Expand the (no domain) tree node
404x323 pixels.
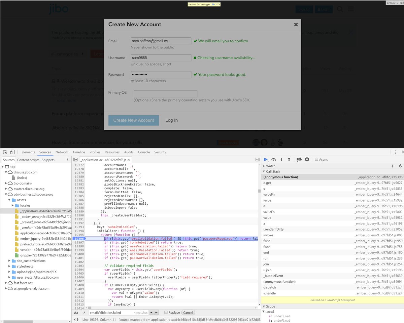pyautogui.click(x=6, y=183)
